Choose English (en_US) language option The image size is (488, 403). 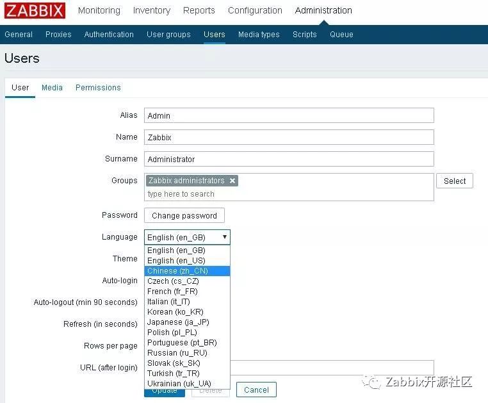[x=188, y=261]
